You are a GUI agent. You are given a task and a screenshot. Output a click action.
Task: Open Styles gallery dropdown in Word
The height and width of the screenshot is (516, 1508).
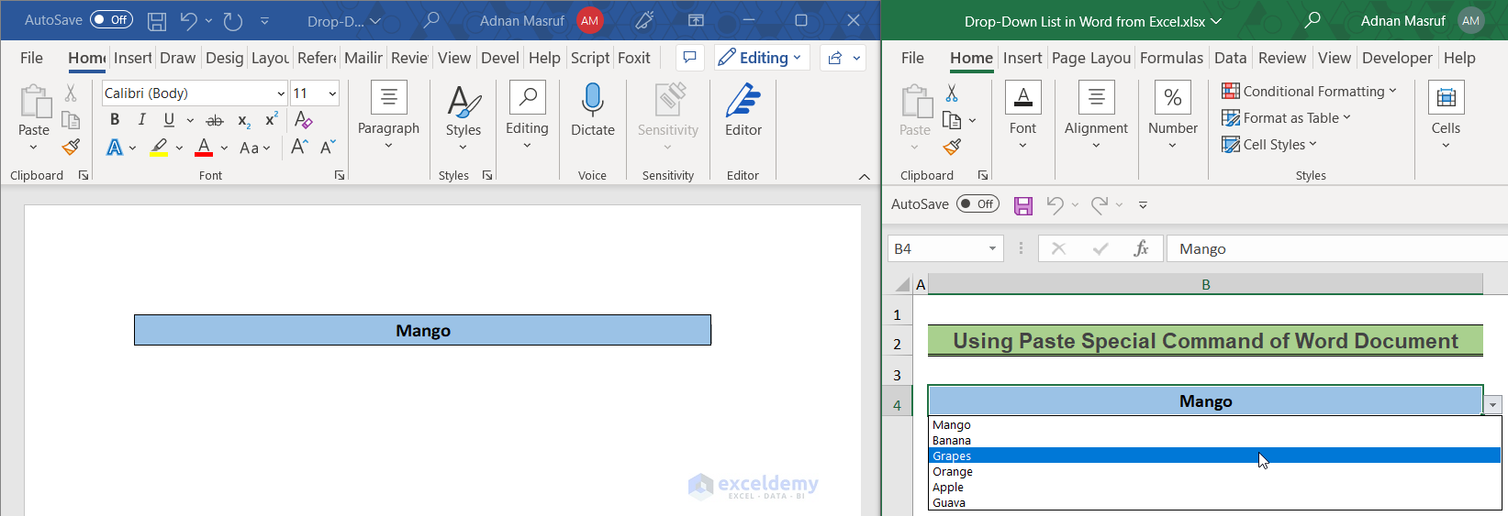click(464, 115)
